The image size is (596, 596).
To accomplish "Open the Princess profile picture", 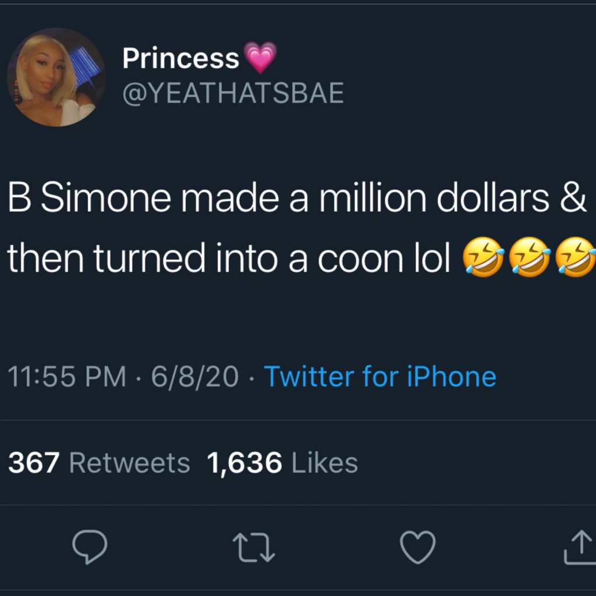I will (56, 76).
